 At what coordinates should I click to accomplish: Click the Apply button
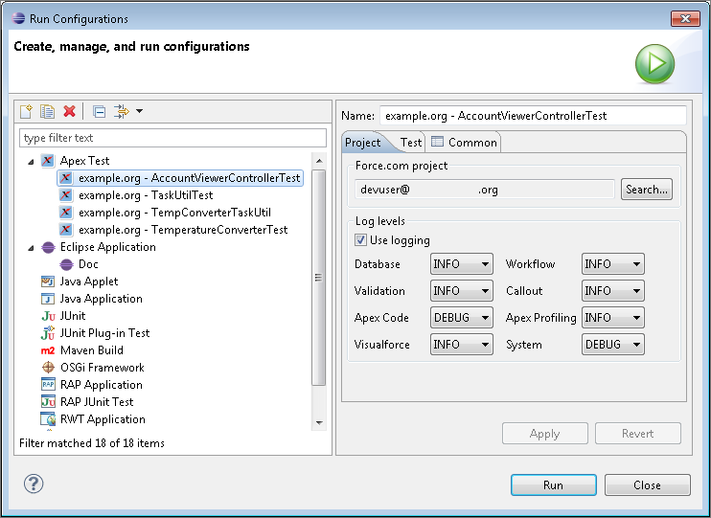tap(545, 434)
